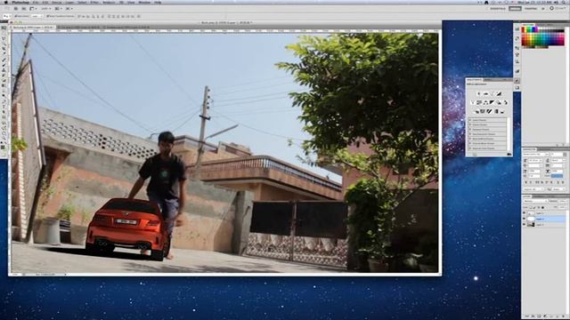Image resolution: width=570 pixels, height=320 pixels.
Task: Click the blue text color swatch in Character panel
Action: [557, 176]
